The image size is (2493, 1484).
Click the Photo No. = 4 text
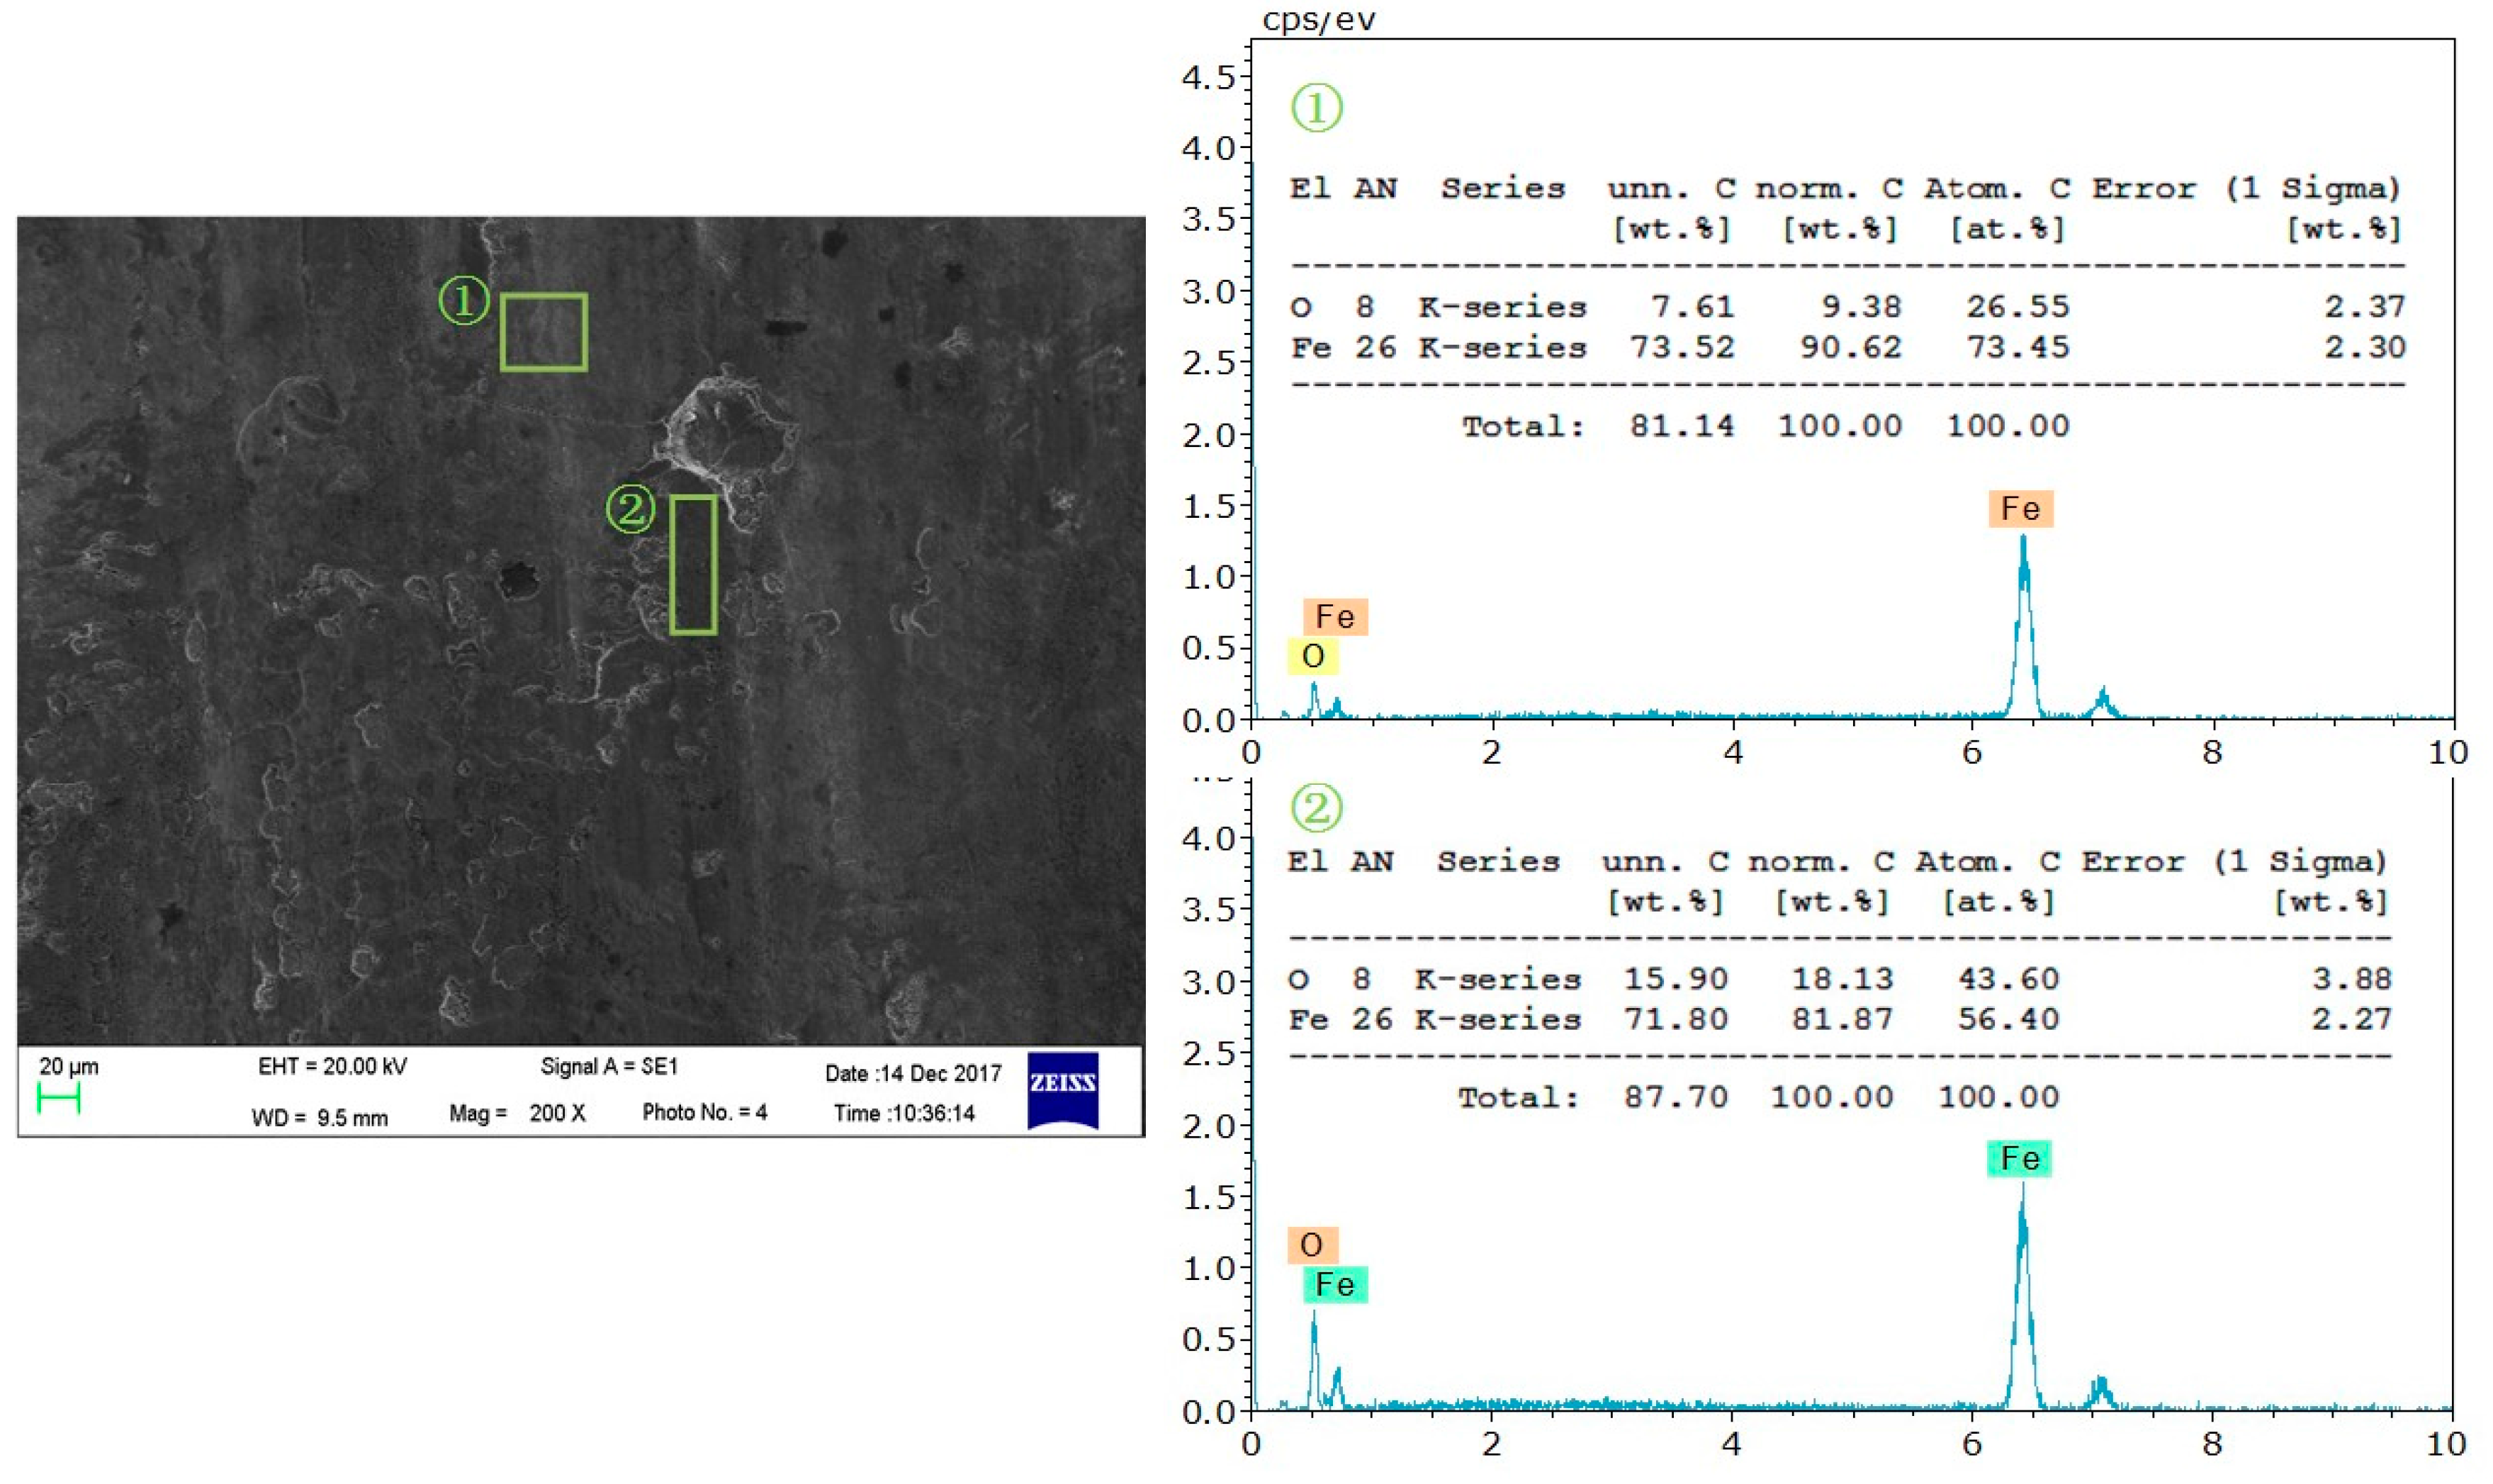704,1112
